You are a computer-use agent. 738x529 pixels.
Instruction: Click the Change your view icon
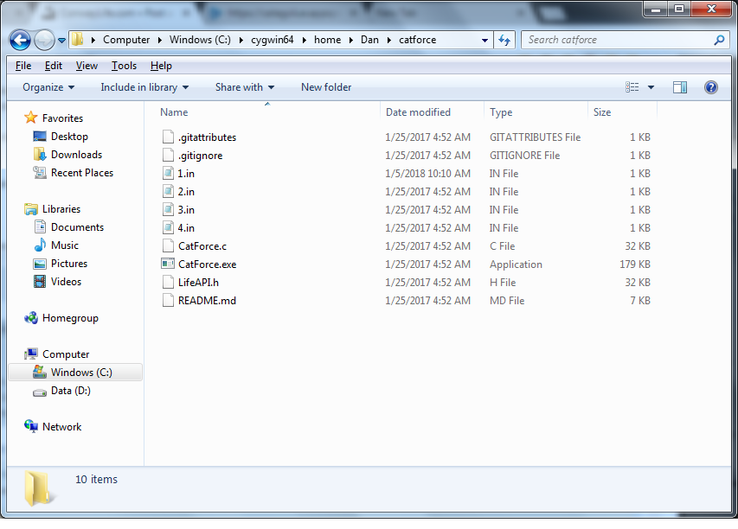click(x=632, y=87)
